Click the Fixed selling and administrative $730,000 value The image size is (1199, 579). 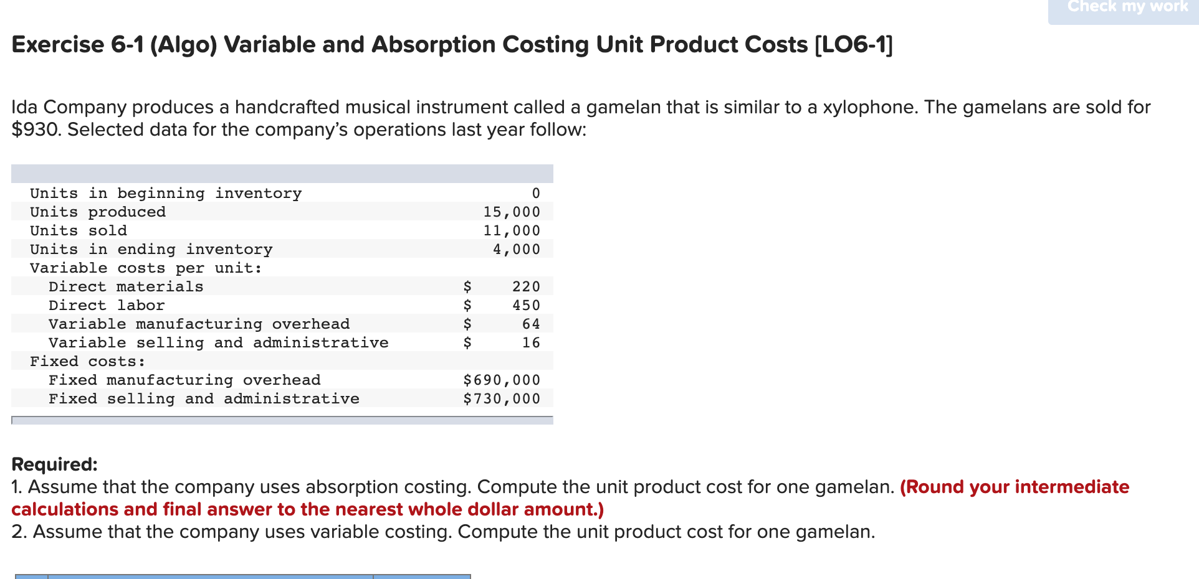coord(502,398)
